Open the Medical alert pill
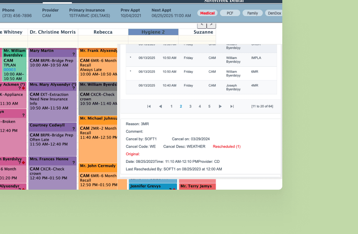This screenshot has width=358, height=234. (x=207, y=13)
